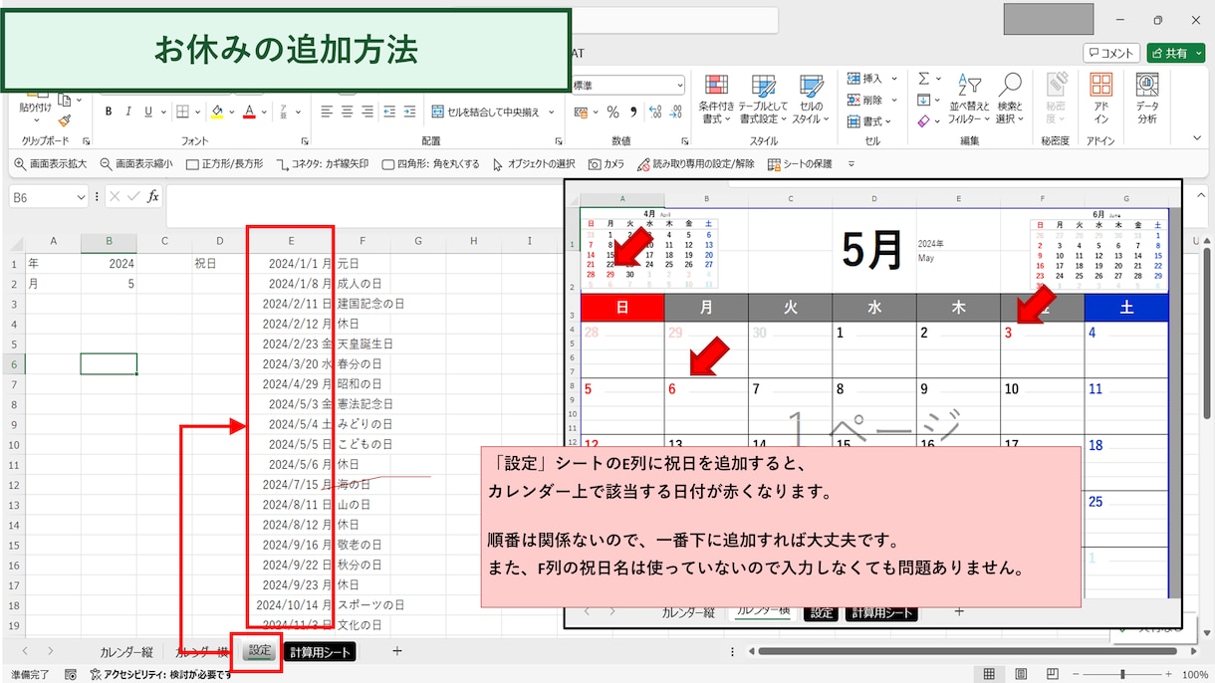Viewport: 1215px width, 683px height.
Task: Open the 書式 cells format dropdown
Action: 870,121
